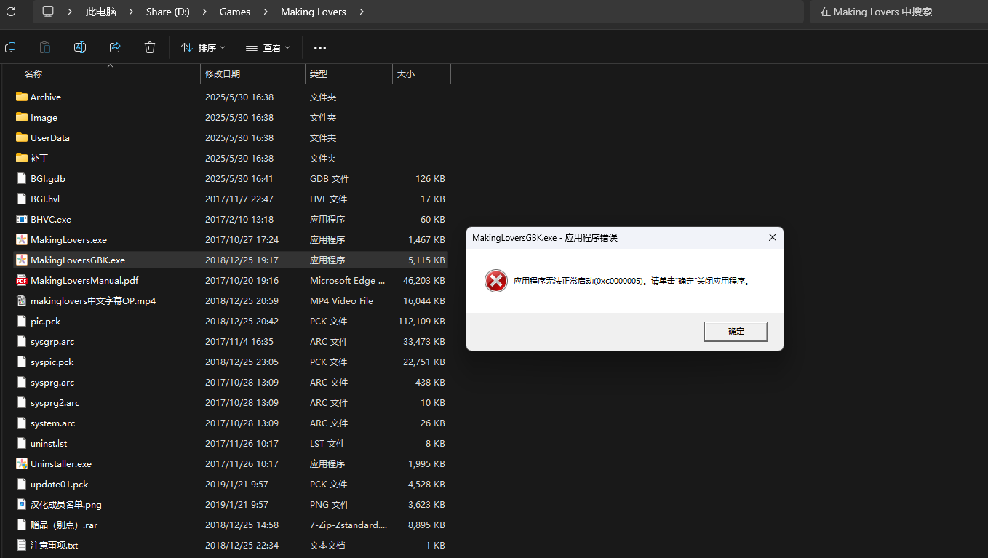Viewport: 988px width, 558px height.
Task: Click the refresh icon beside the address bar
Action: 11,12
